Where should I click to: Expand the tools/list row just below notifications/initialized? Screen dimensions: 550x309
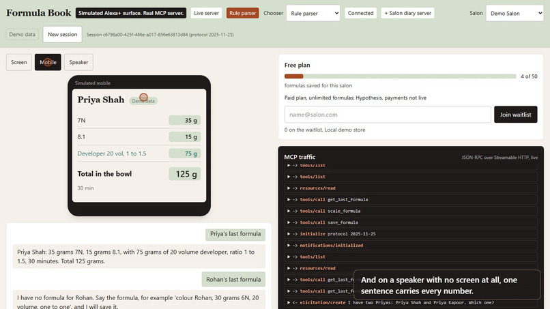411,256
